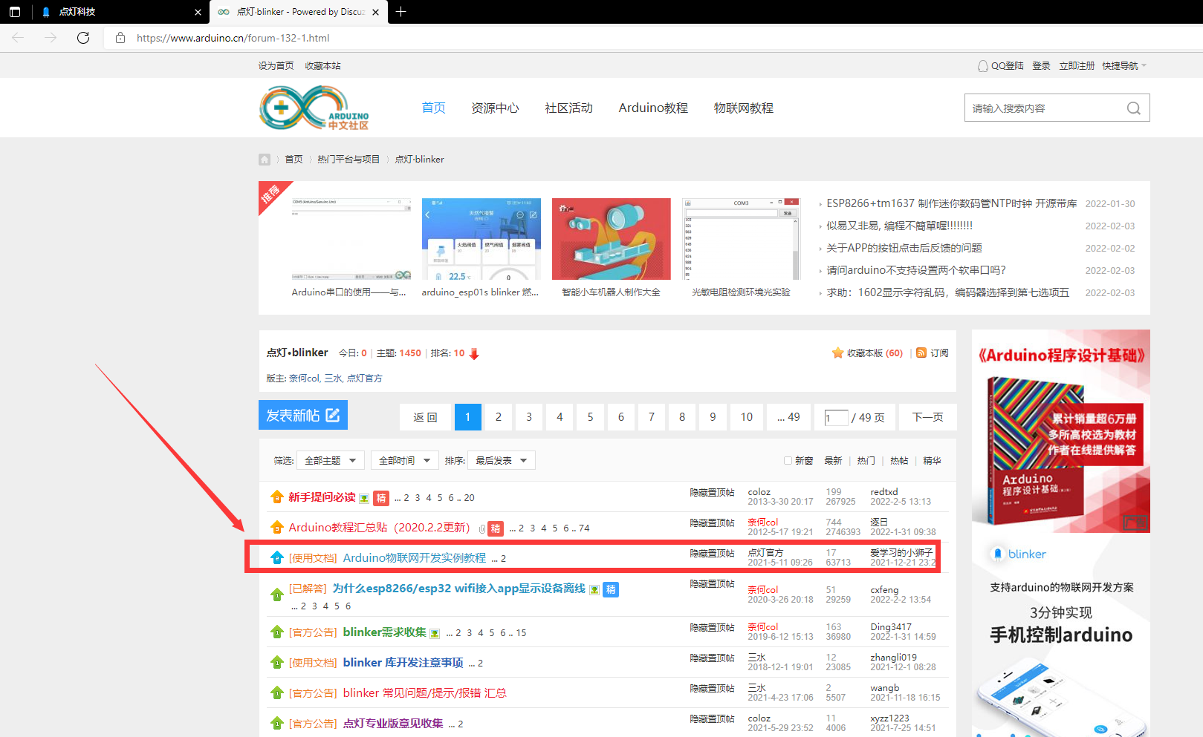Open thread Arduino物联网开发实例教程
The width and height of the screenshot is (1203, 737).
[x=415, y=558]
